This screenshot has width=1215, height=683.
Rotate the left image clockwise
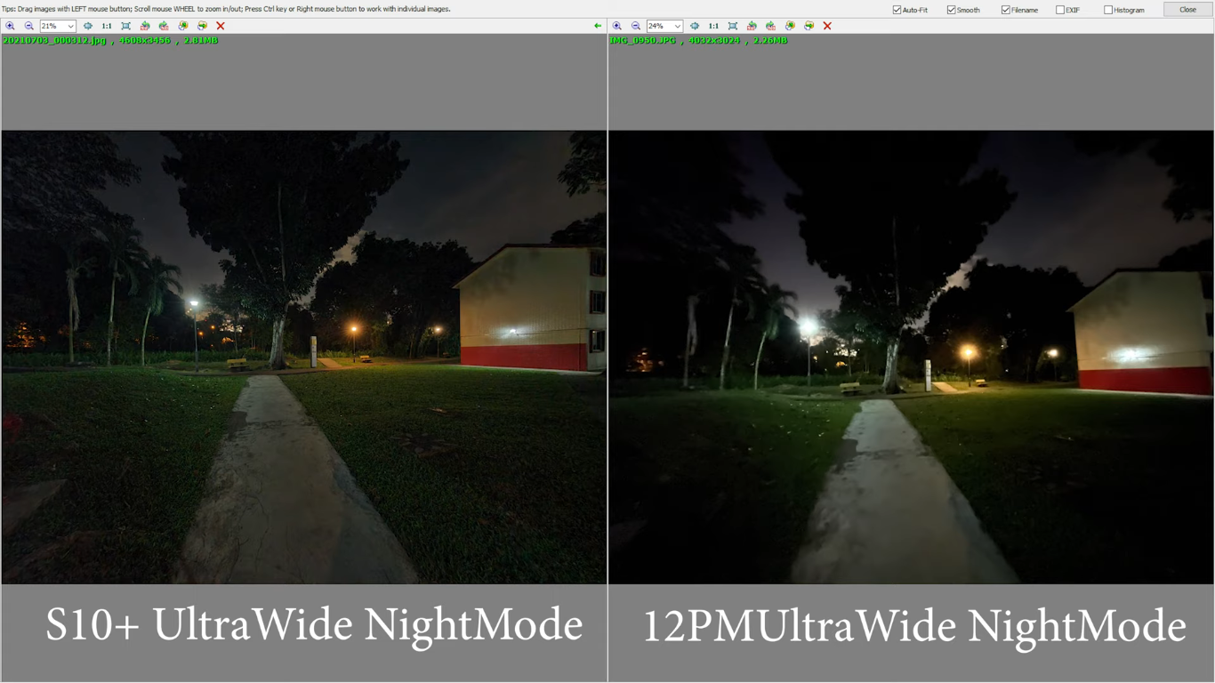[x=164, y=26]
